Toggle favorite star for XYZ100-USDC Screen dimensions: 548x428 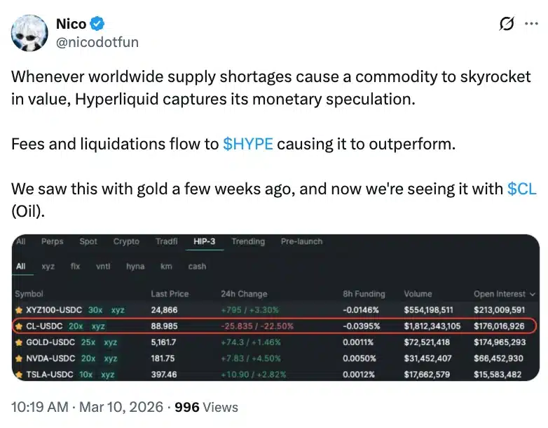[19, 309]
